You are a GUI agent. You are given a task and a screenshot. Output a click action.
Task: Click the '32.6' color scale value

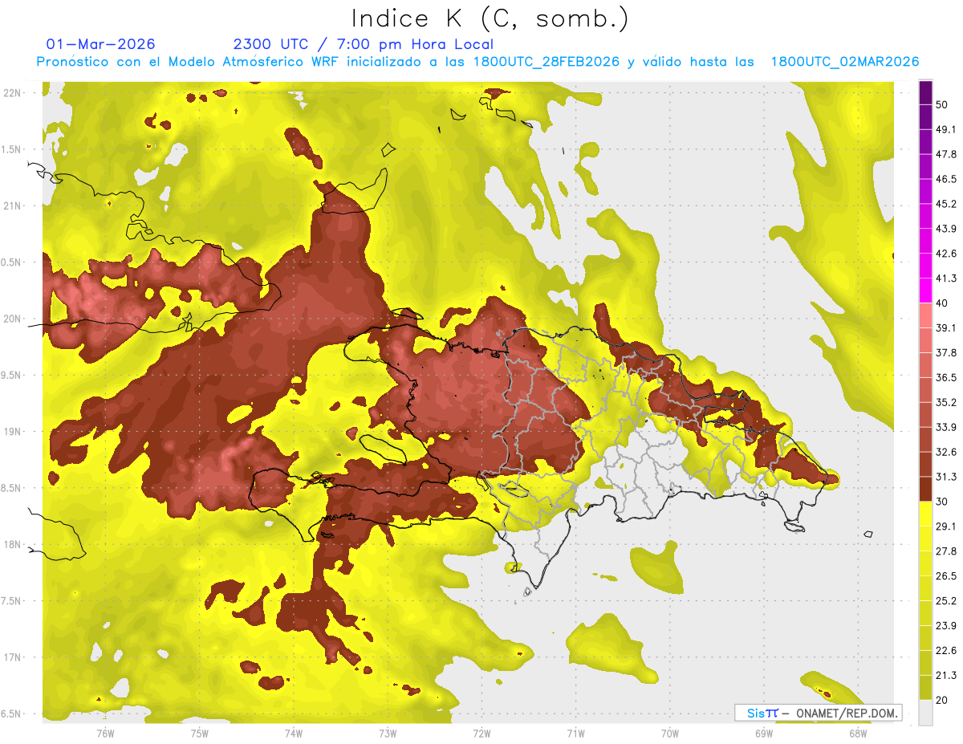coord(946,452)
